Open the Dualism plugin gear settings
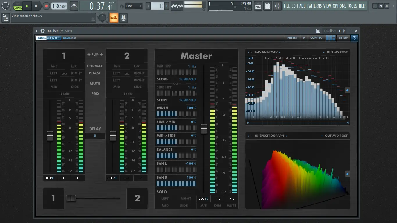Screen dimensions: 397x223 [x=43, y=31]
